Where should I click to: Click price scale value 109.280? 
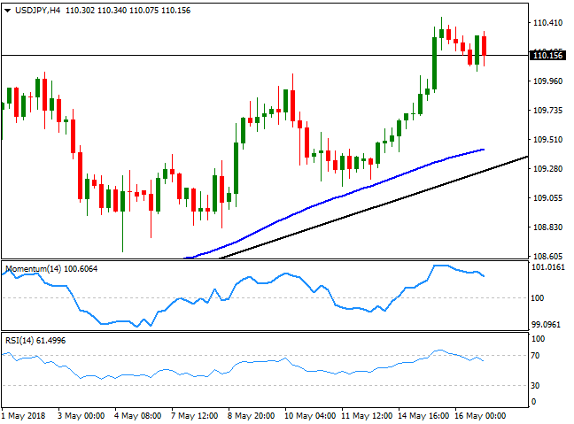[x=547, y=169]
